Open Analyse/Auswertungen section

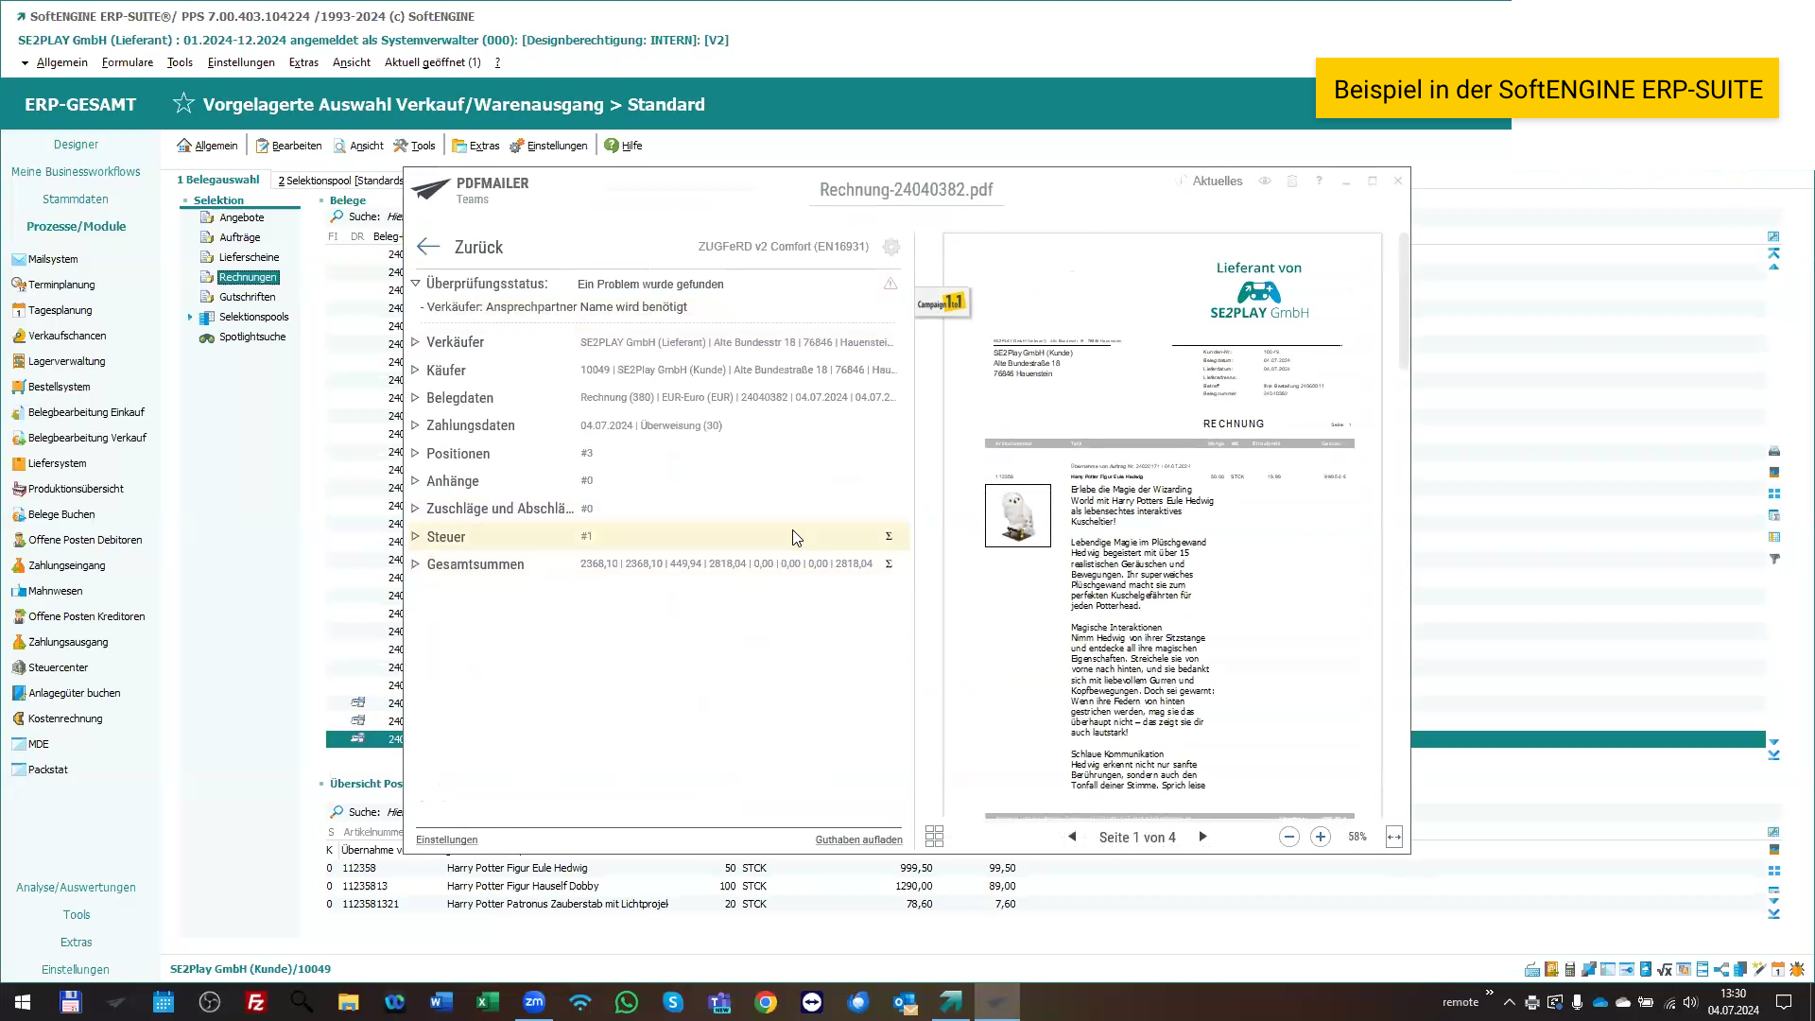(x=76, y=887)
